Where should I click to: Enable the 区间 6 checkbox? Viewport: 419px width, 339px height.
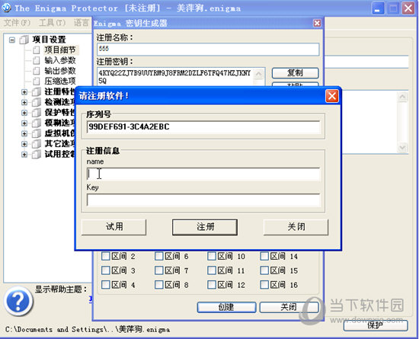coord(159,256)
